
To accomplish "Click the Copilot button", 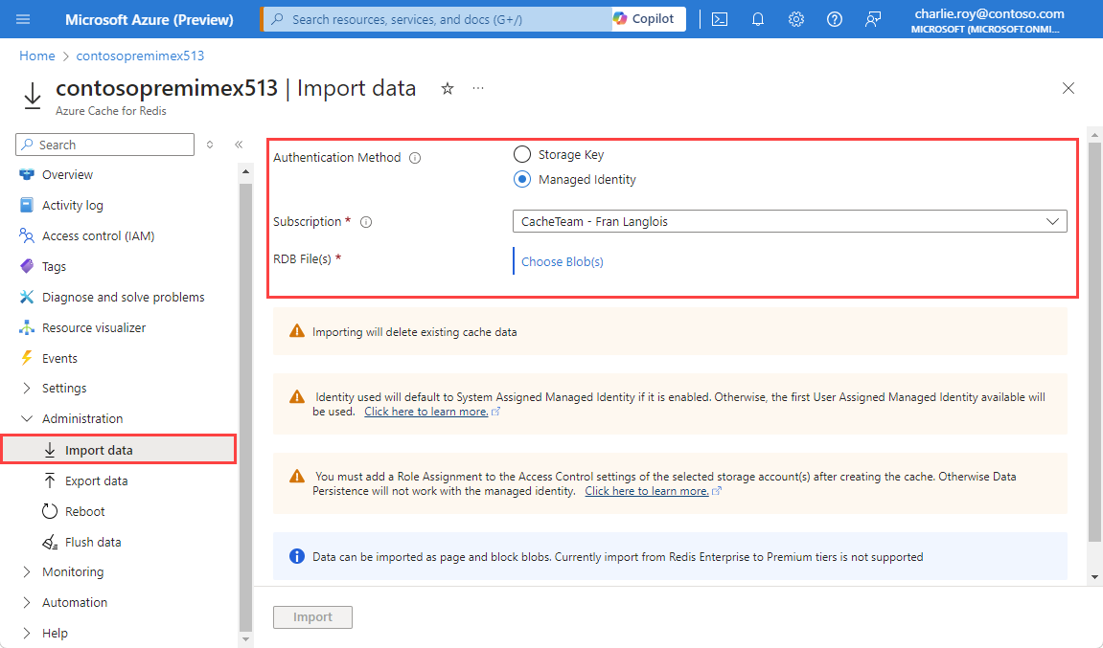I will tap(644, 19).
